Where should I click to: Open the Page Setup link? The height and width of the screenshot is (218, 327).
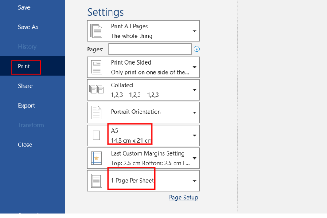click(183, 198)
